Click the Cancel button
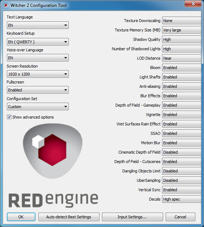The height and width of the screenshot is (227, 204). (180, 217)
